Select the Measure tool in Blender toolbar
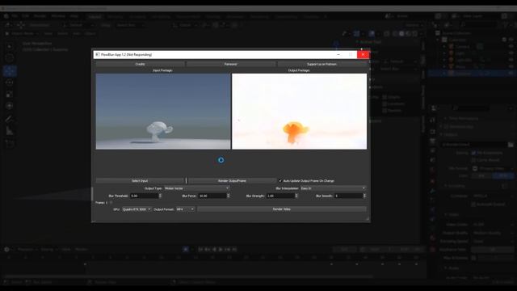Image resolution: width=517 pixels, height=291 pixels. coord(9,131)
